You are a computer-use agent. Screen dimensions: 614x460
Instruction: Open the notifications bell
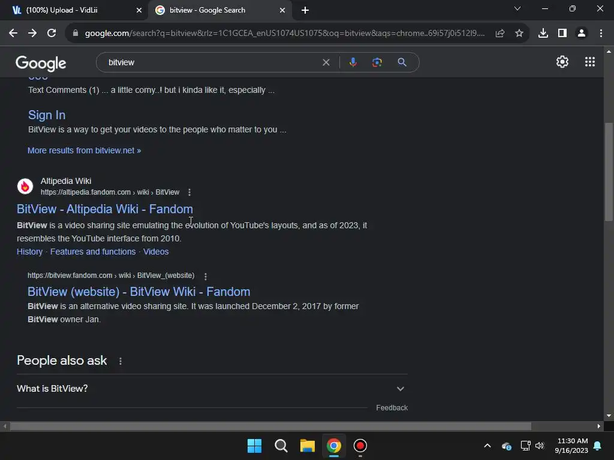pyautogui.click(x=598, y=446)
